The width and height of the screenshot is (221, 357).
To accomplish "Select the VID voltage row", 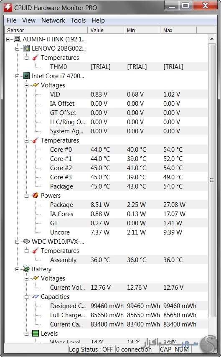I will [128, 94].
